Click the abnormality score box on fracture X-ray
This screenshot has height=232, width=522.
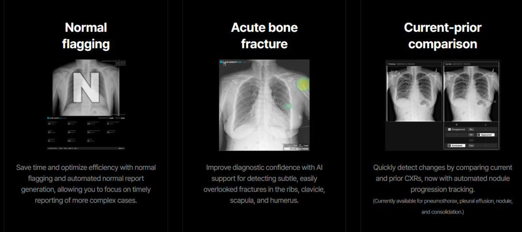pos(296,145)
